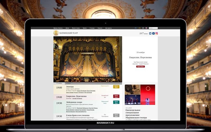Viewport: 211px width, 132px height.
Task: Open the 'Новости' menu item
Action: tap(100, 28)
